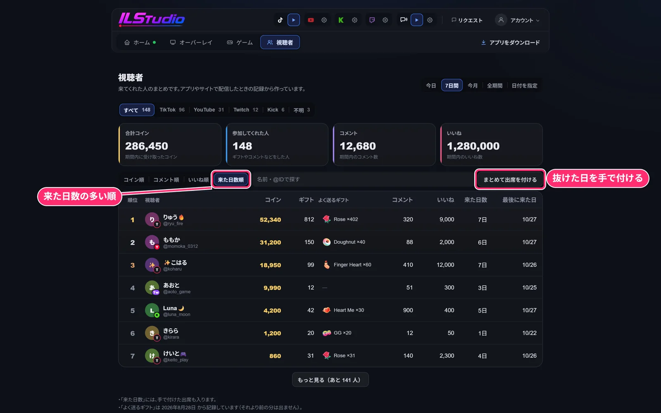
Task: Open settings gear next to Kick icon
Action: [355, 20]
